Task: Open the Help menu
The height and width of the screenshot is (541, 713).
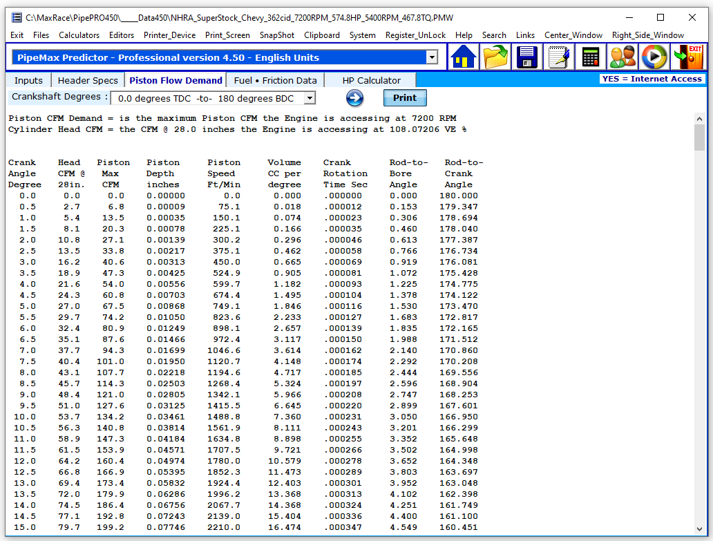Action: [464, 35]
